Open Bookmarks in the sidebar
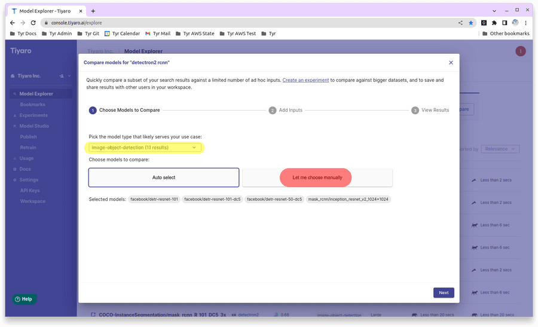The width and height of the screenshot is (538, 327). (33, 104)
